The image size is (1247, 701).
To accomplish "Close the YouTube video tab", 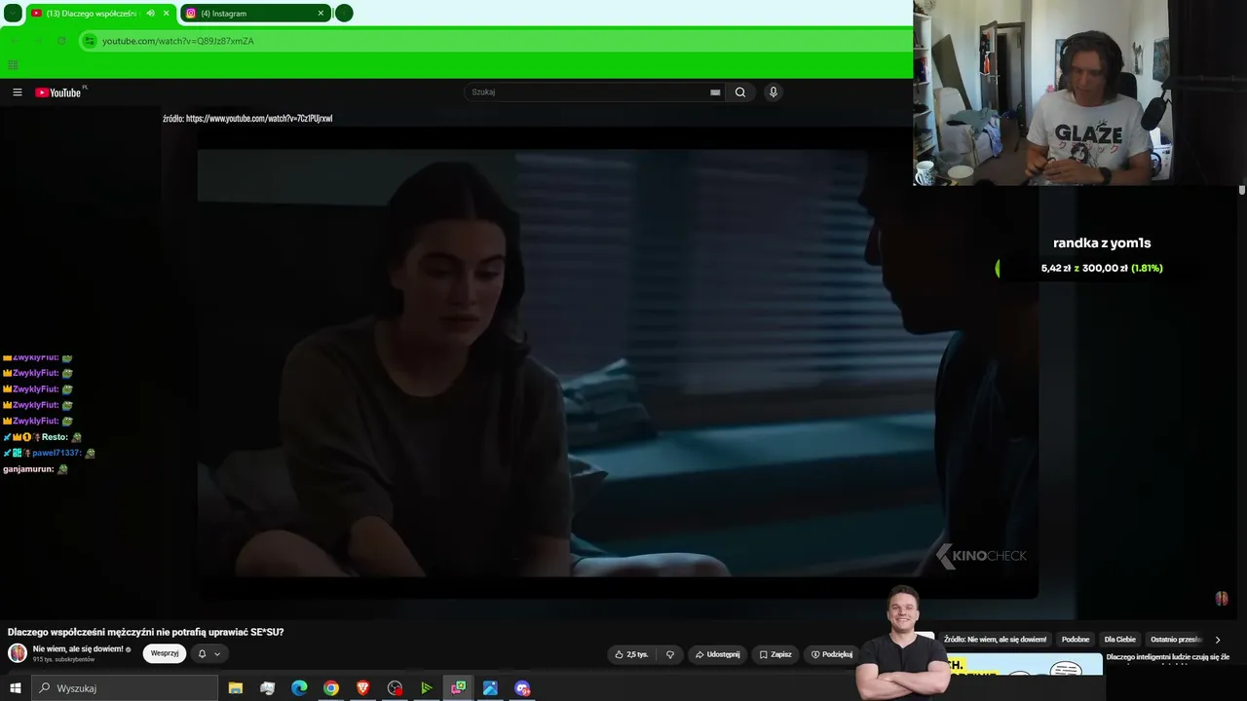I will pos(167,14).
